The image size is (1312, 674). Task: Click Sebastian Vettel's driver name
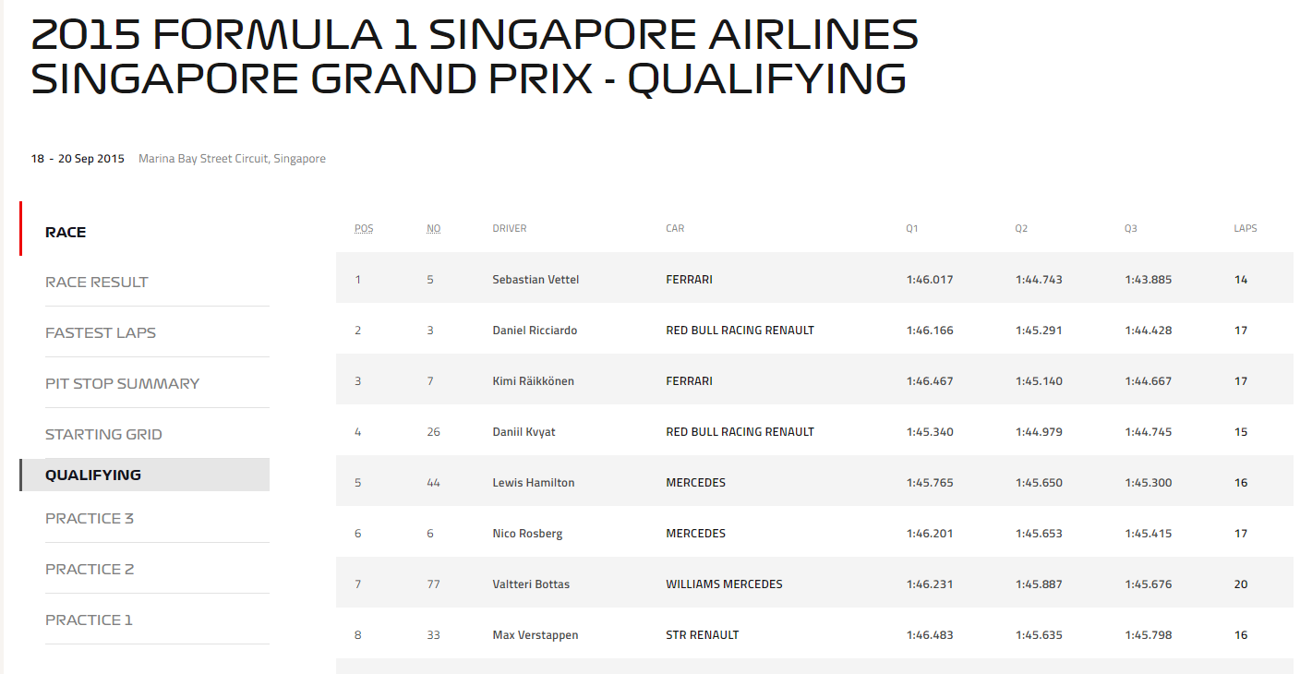coord(536,280)
